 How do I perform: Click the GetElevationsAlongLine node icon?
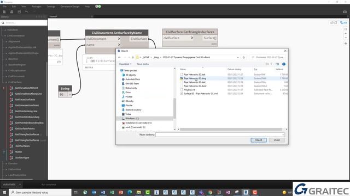(x=11, y=94)
